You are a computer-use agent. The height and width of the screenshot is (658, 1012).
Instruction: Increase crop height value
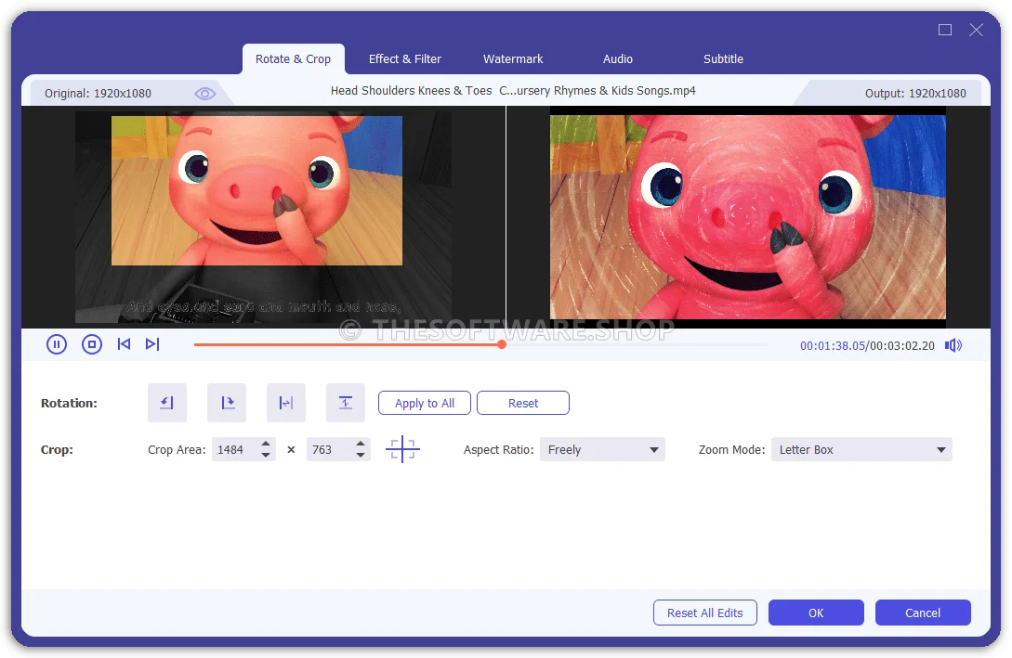(x=361, y=444)
